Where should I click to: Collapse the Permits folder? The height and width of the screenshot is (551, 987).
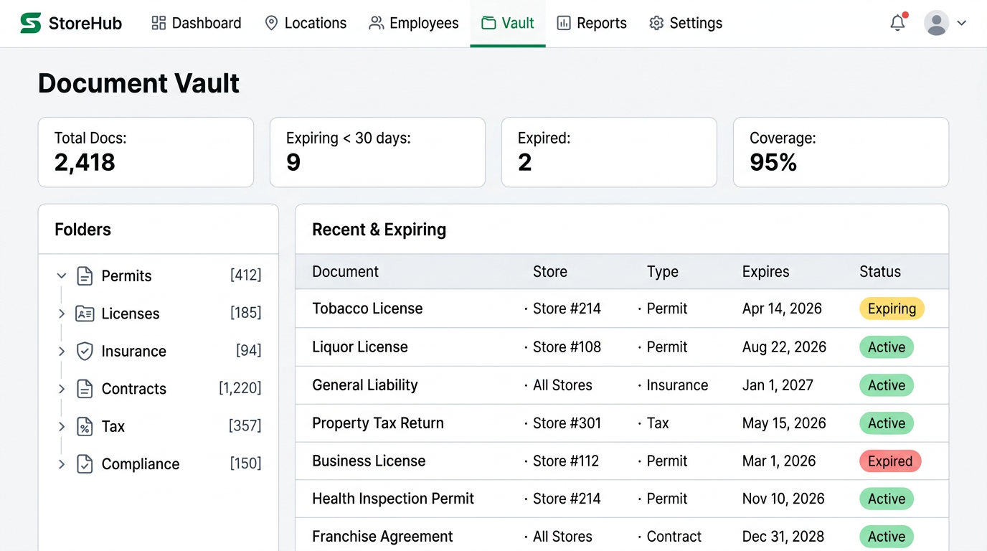(62, 276)
